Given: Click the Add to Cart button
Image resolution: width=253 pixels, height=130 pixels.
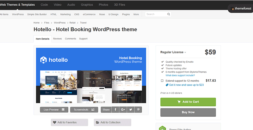Looking at the screenshot, I should pyautogui.click(x=188, y=102).
